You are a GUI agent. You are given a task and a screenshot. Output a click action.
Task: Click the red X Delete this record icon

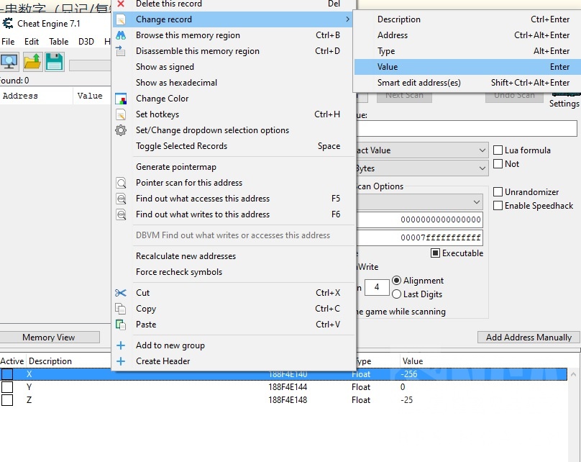click(121, 4)
